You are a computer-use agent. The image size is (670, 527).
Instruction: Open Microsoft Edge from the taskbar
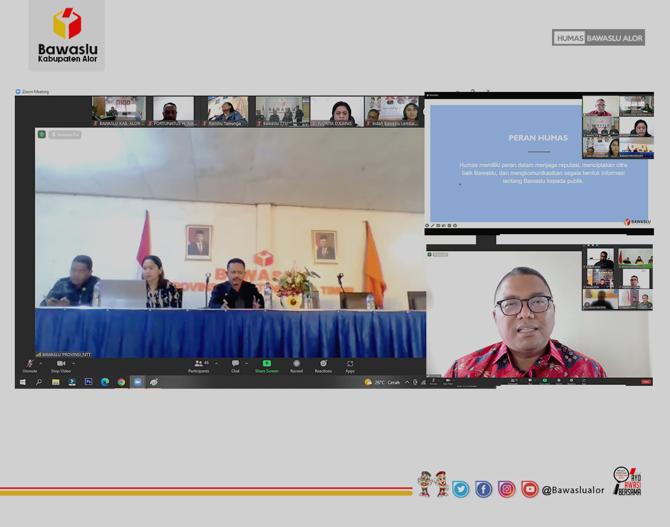pyautogui.click(x=105, y=382)
